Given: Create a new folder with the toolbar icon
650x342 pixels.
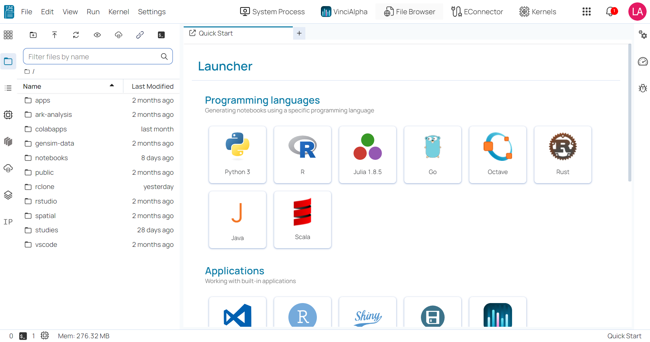Looking at the screenshot, I should pos(33,35).
